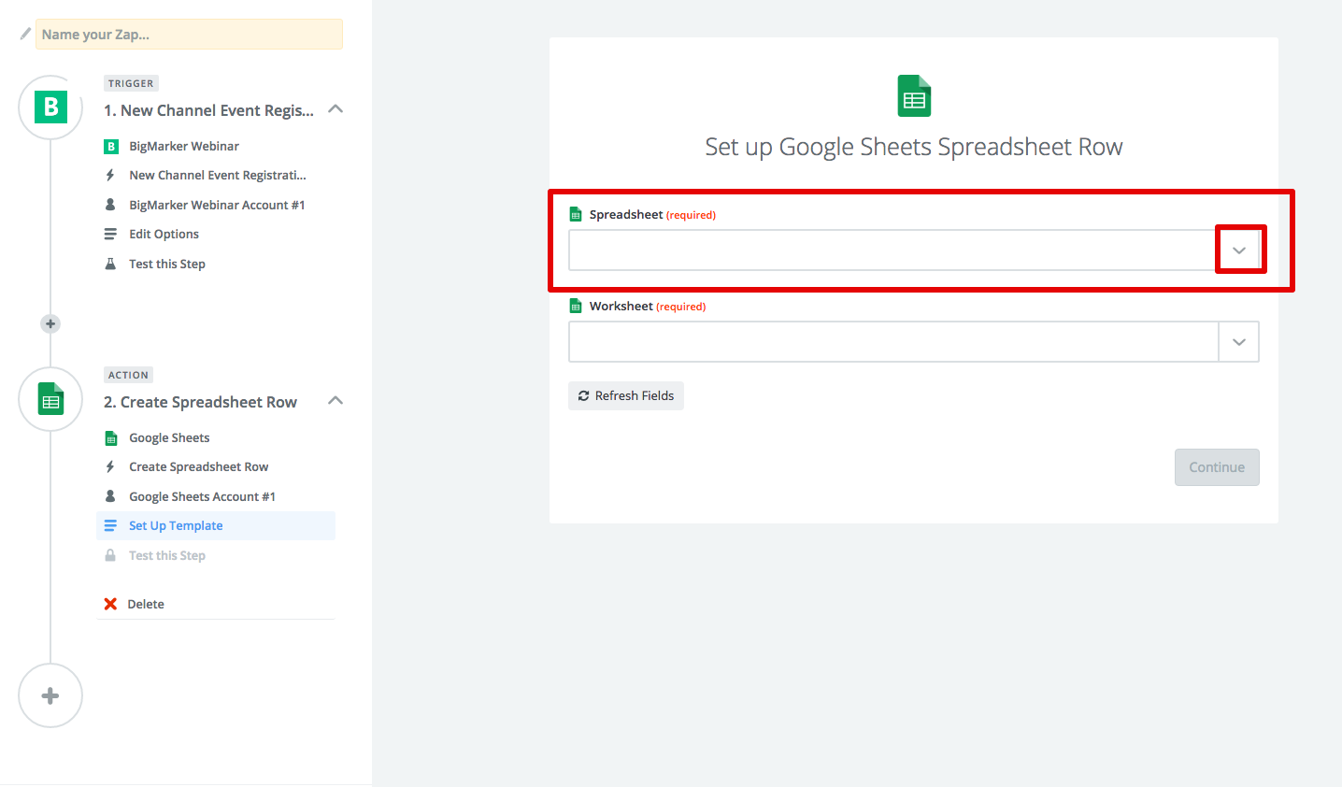The height and width of the screenshot is (787, 1342).
Task: Click person icon beside Google Sheets Account #1
Action: [110, 496]
